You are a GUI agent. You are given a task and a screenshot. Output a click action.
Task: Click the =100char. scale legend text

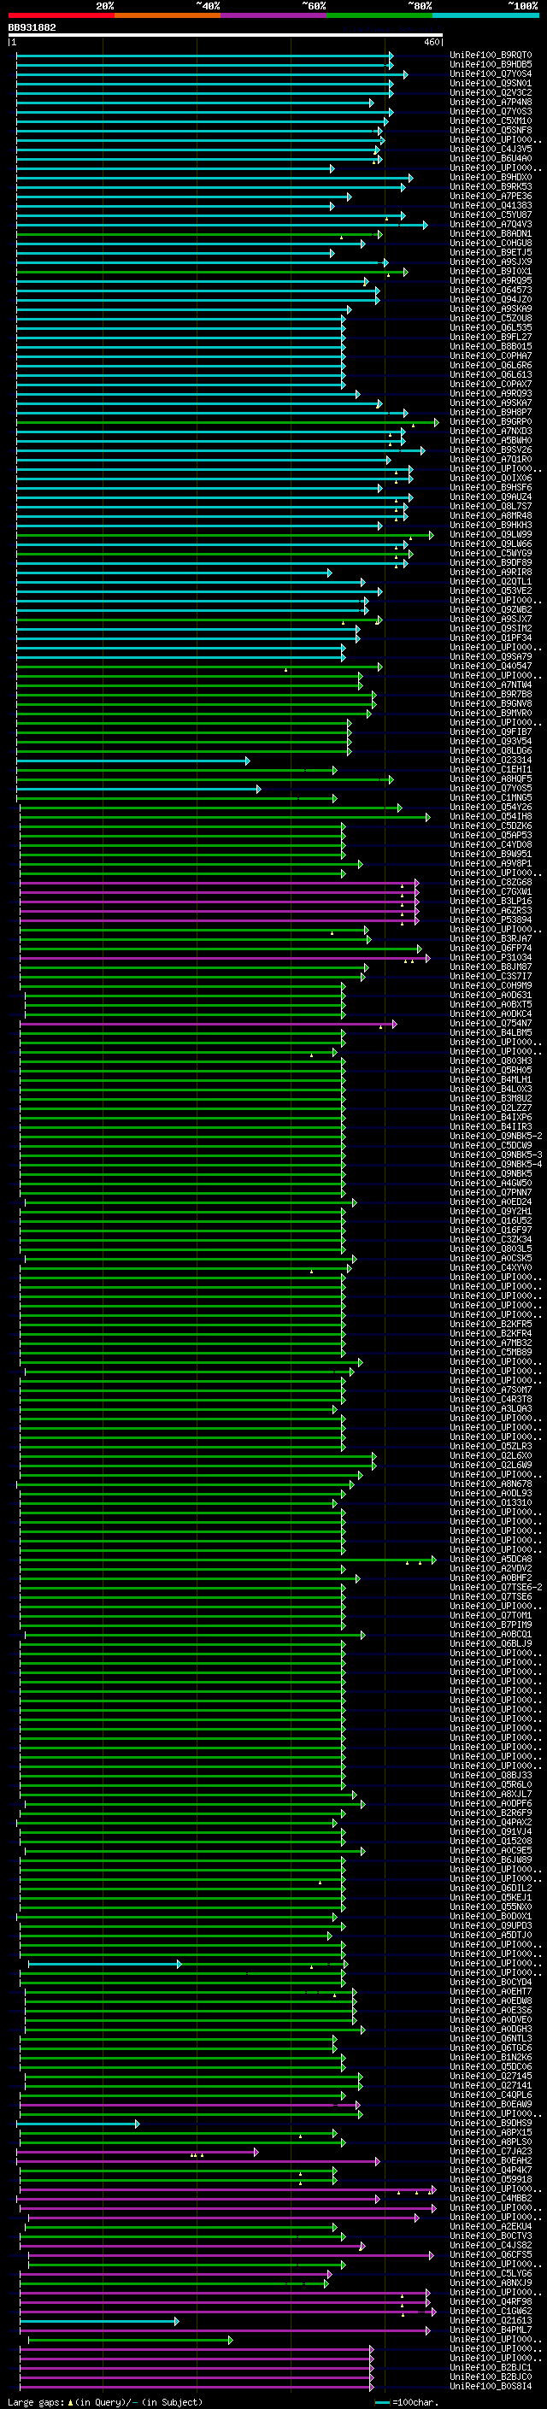click(x=415, y=2402)
